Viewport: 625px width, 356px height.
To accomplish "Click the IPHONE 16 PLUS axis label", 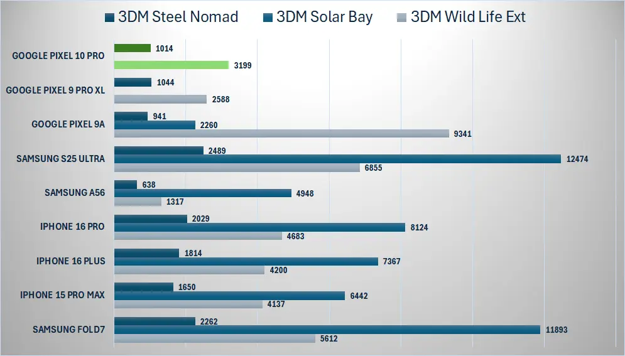I will (71, 261).
